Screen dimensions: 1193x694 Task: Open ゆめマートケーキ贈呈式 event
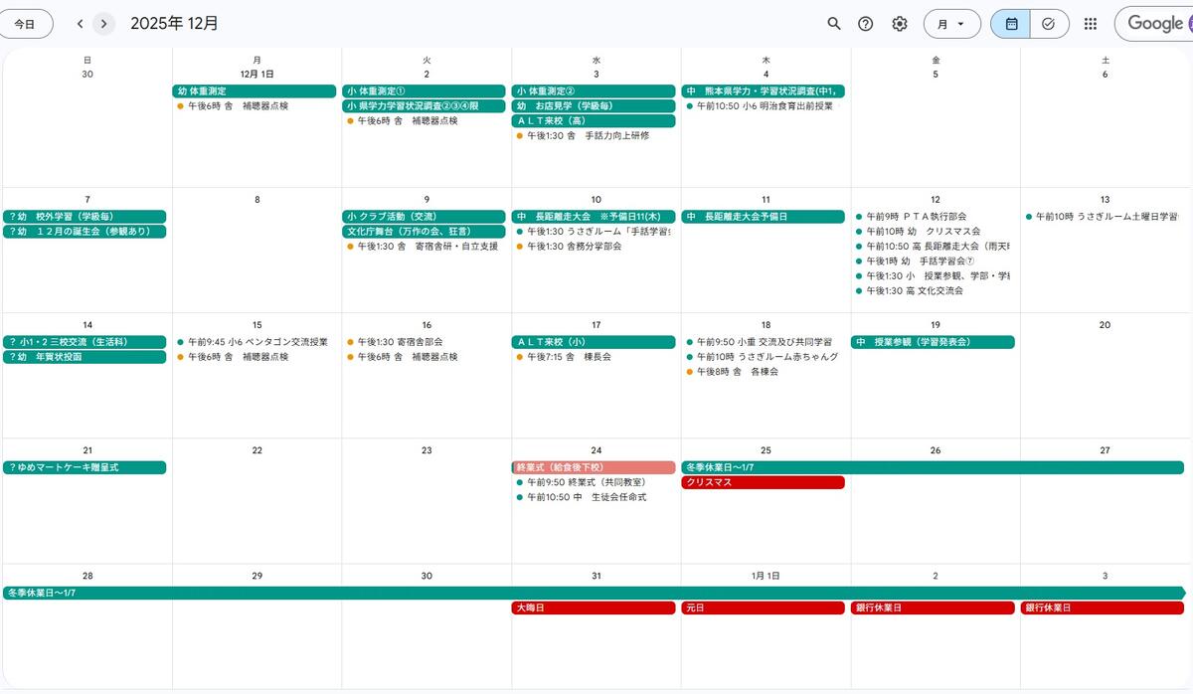pos(85,467)
